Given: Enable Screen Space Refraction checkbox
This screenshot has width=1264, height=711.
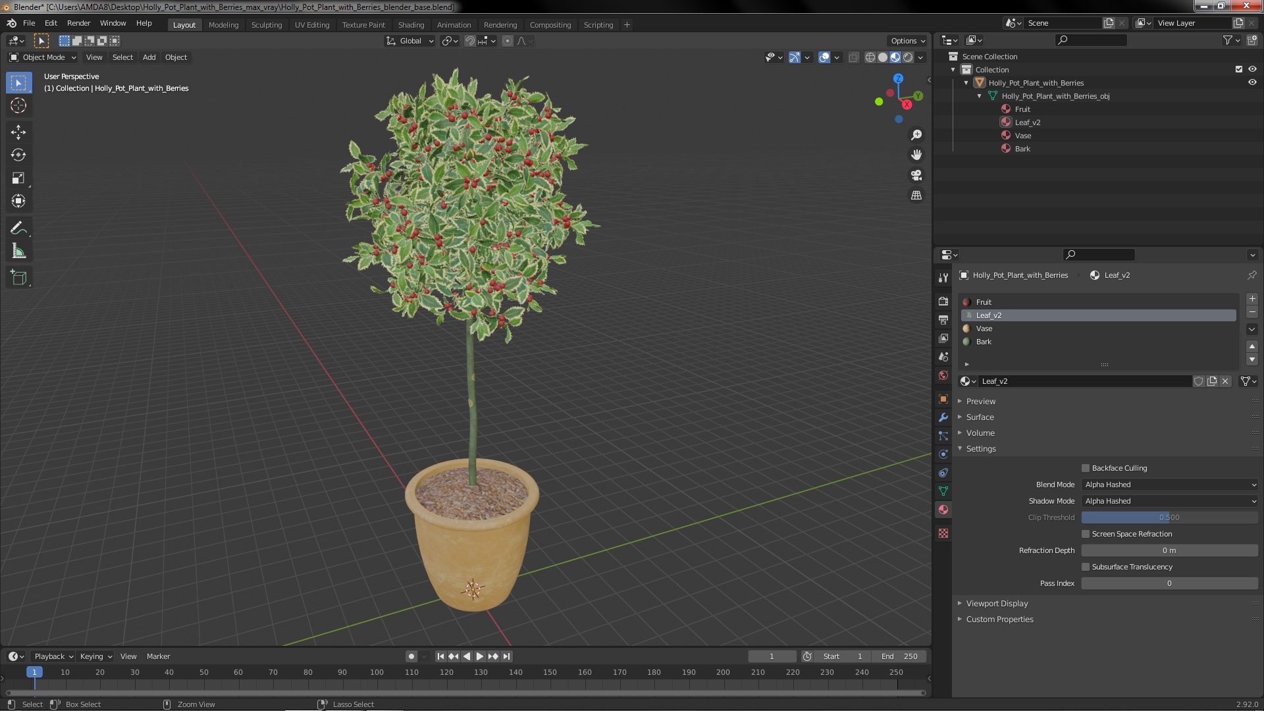Looking at the screenshot, I should [1086, 534].
